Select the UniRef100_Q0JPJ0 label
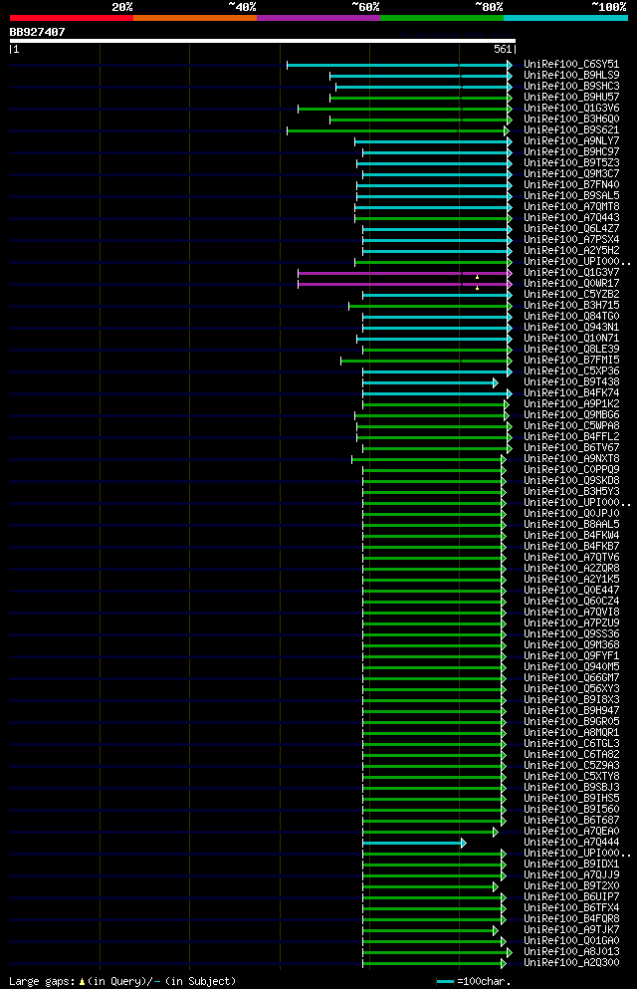Viewport: 637px width, 989px height. [571, 513]
